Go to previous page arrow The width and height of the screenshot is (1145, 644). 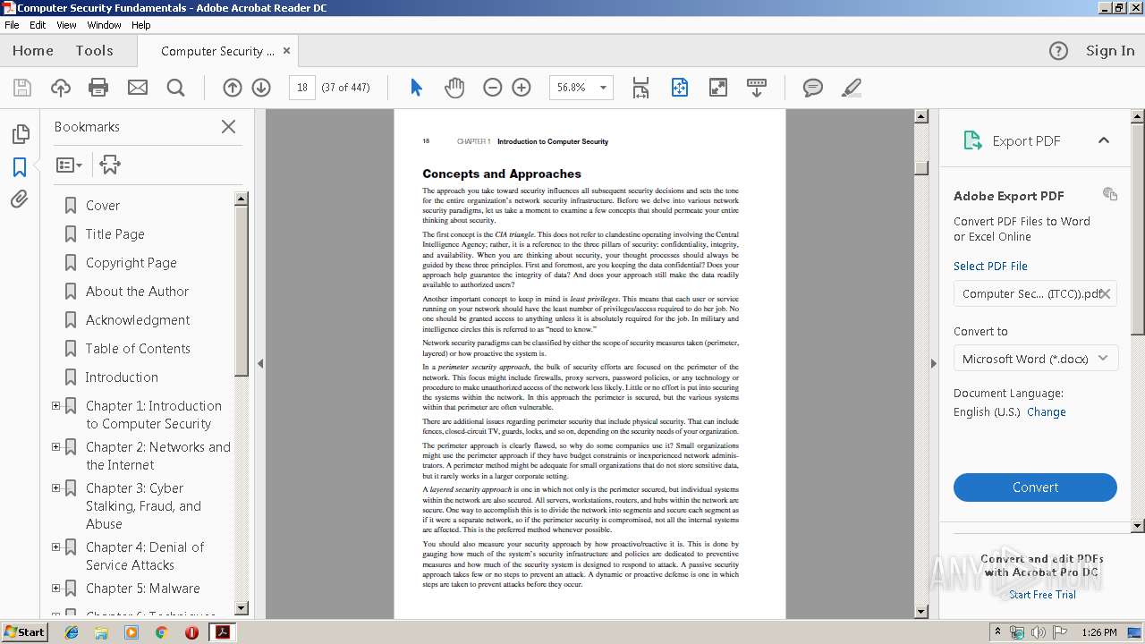click(x=233, y=88)
